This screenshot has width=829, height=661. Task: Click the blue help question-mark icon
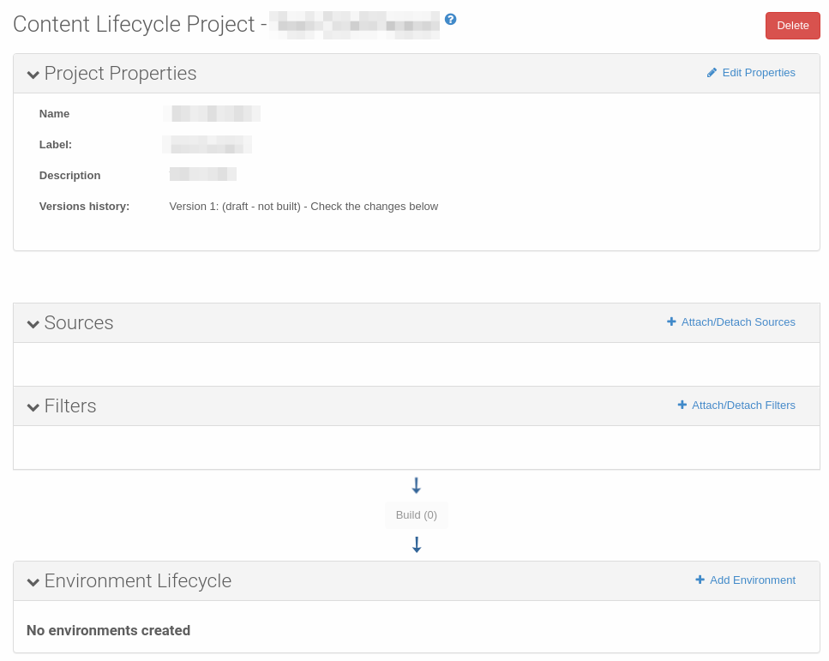point(450,20)
